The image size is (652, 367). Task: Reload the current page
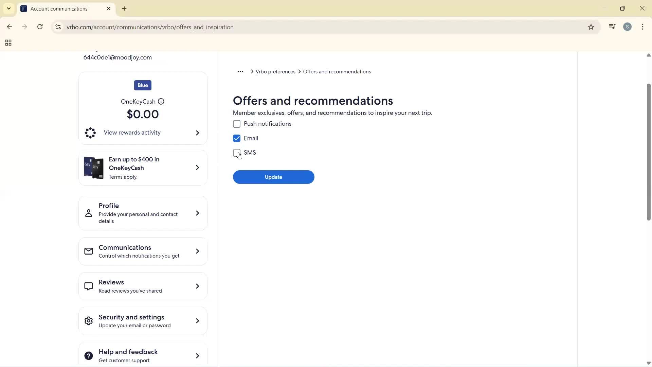[40, 27]
